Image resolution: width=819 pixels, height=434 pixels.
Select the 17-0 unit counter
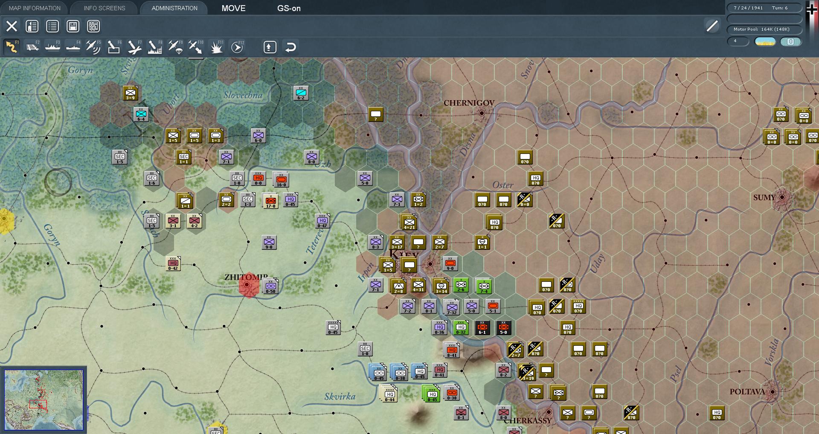coord(270,200)
